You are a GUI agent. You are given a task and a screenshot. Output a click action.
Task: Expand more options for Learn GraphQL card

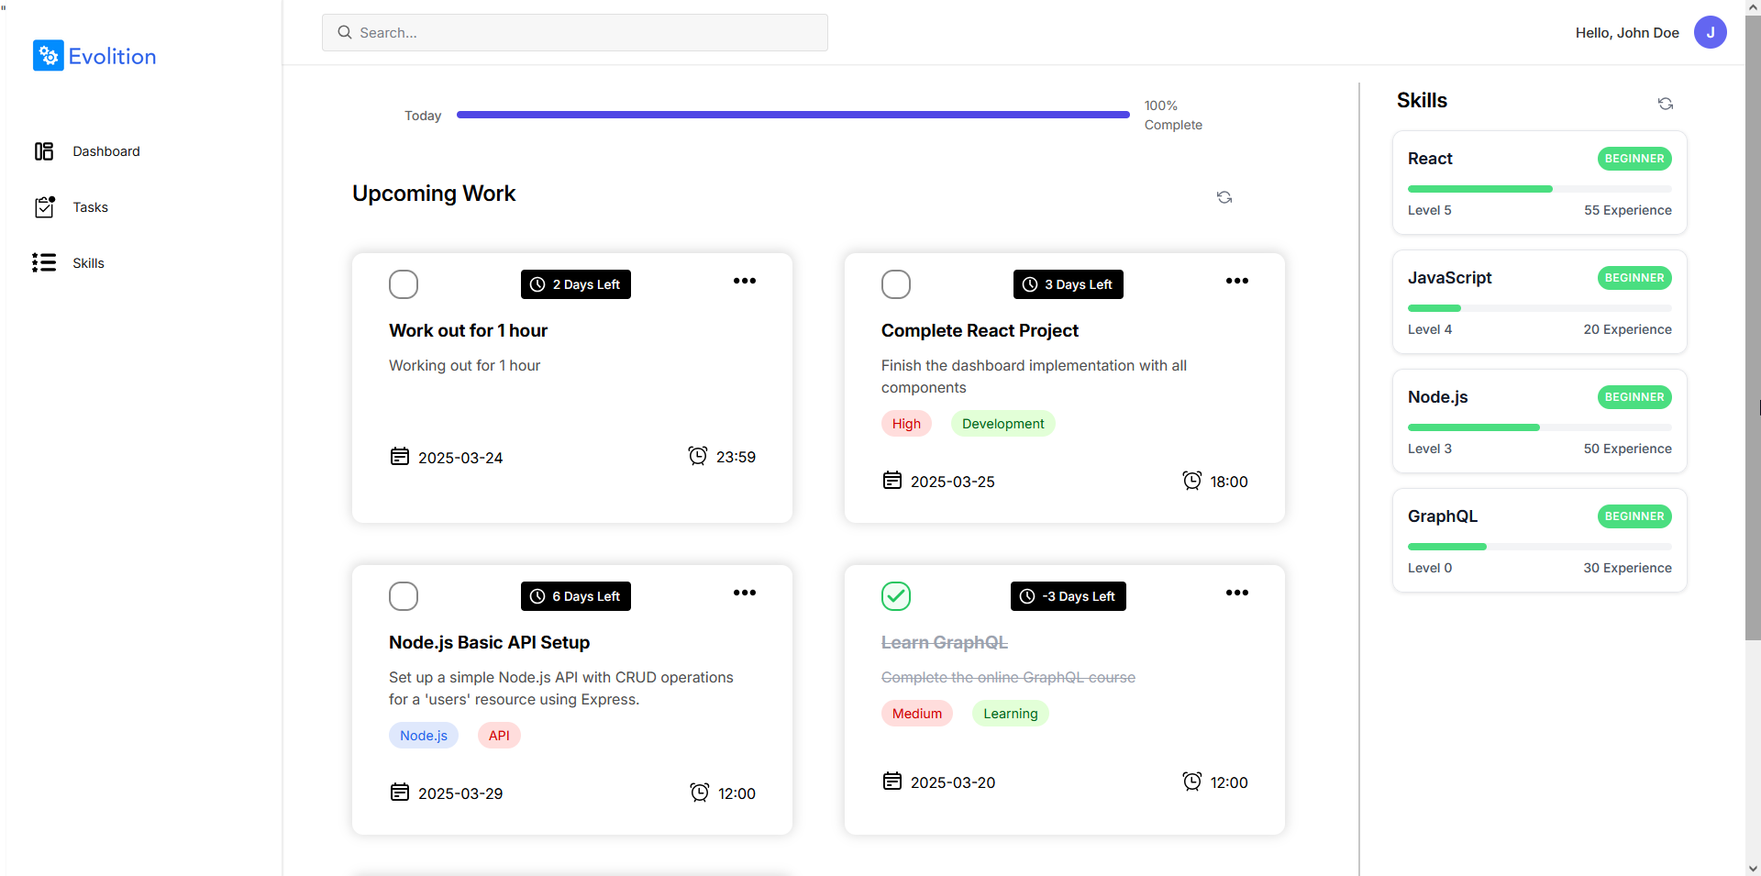tap(1237, 593)
